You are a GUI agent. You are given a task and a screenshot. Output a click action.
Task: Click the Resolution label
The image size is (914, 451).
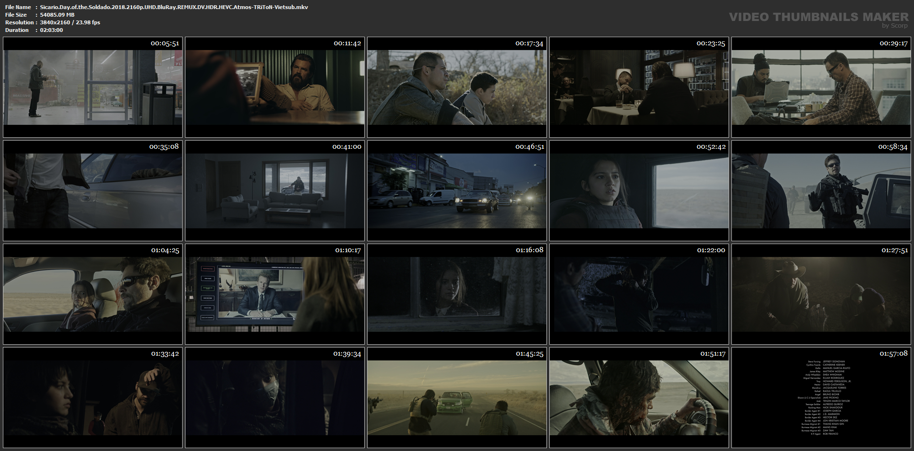coord(20,22)
